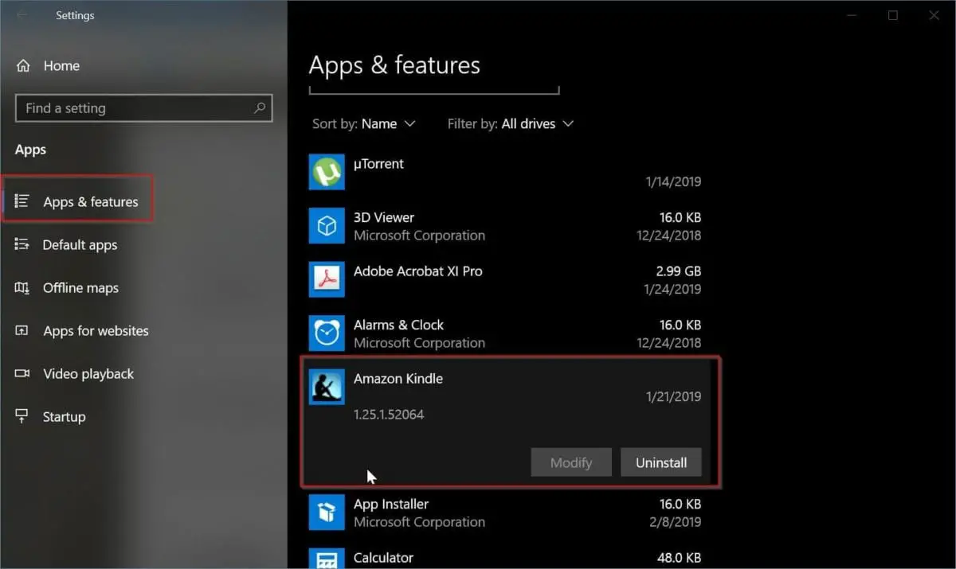
Task: Open the Startup settings page
Action: click(64, 416)
